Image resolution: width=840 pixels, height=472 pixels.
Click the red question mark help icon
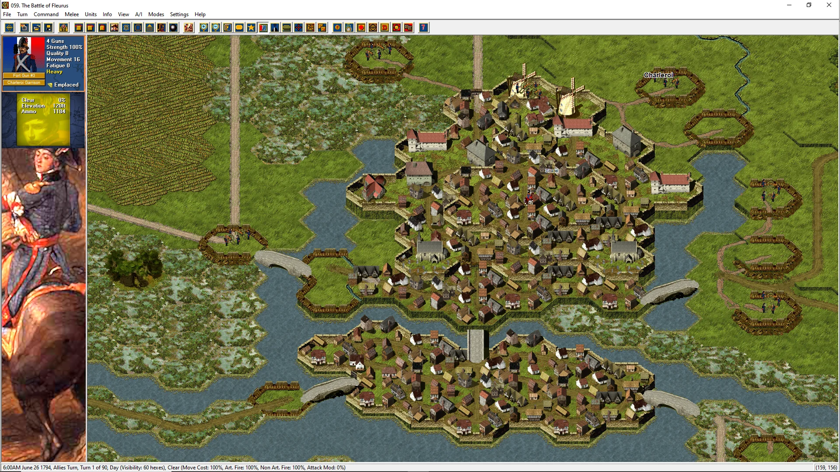(x=423, y=28)
